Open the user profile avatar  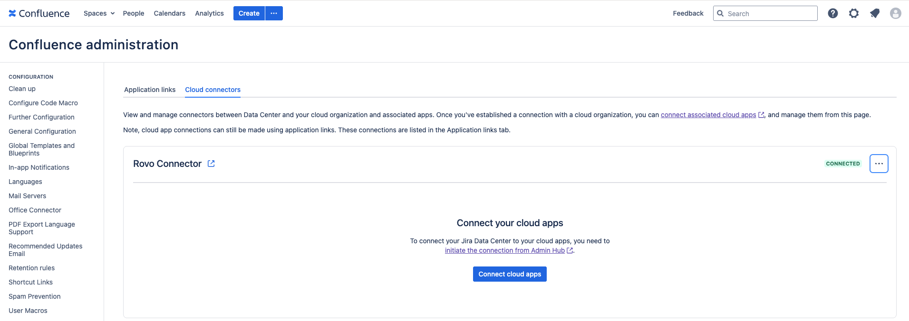point(896,13)
